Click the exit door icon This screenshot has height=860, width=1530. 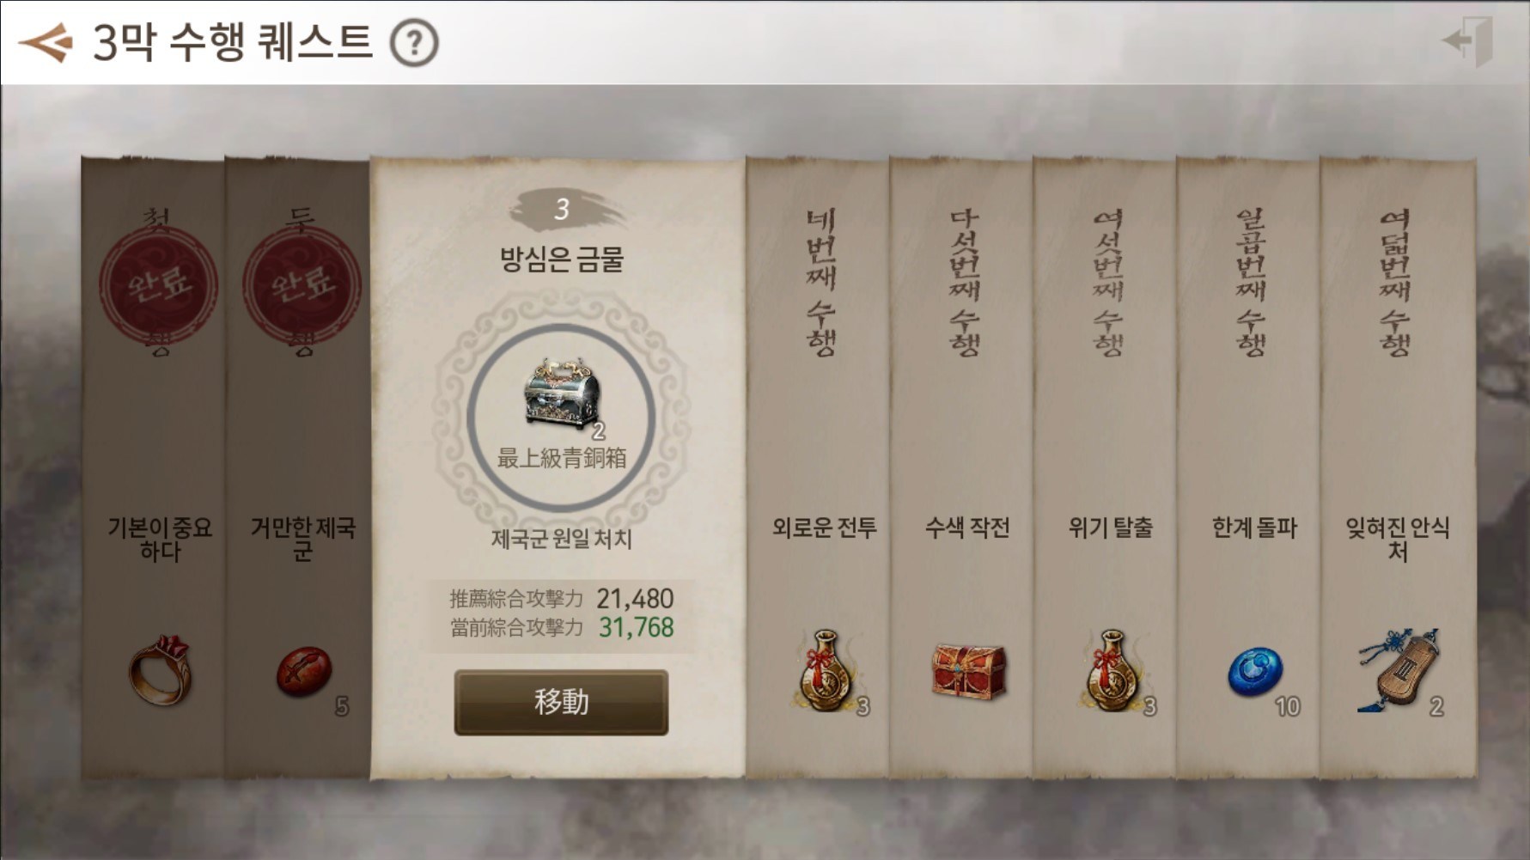pos(1468,40)
